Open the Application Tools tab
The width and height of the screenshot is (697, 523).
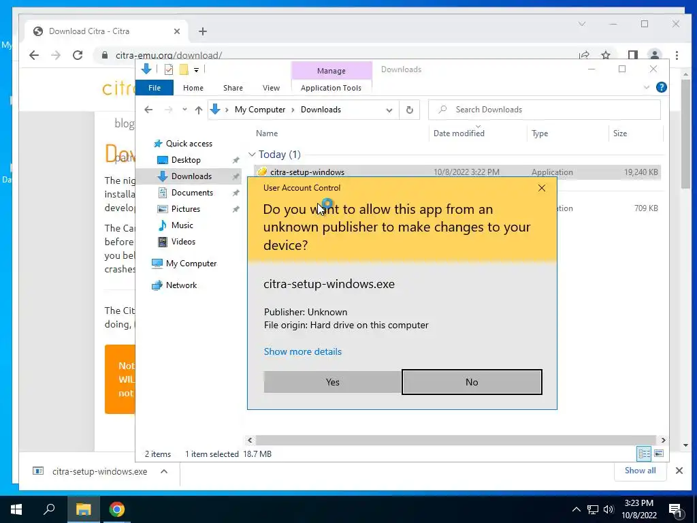pyautogui.click(x=331, y=88)
